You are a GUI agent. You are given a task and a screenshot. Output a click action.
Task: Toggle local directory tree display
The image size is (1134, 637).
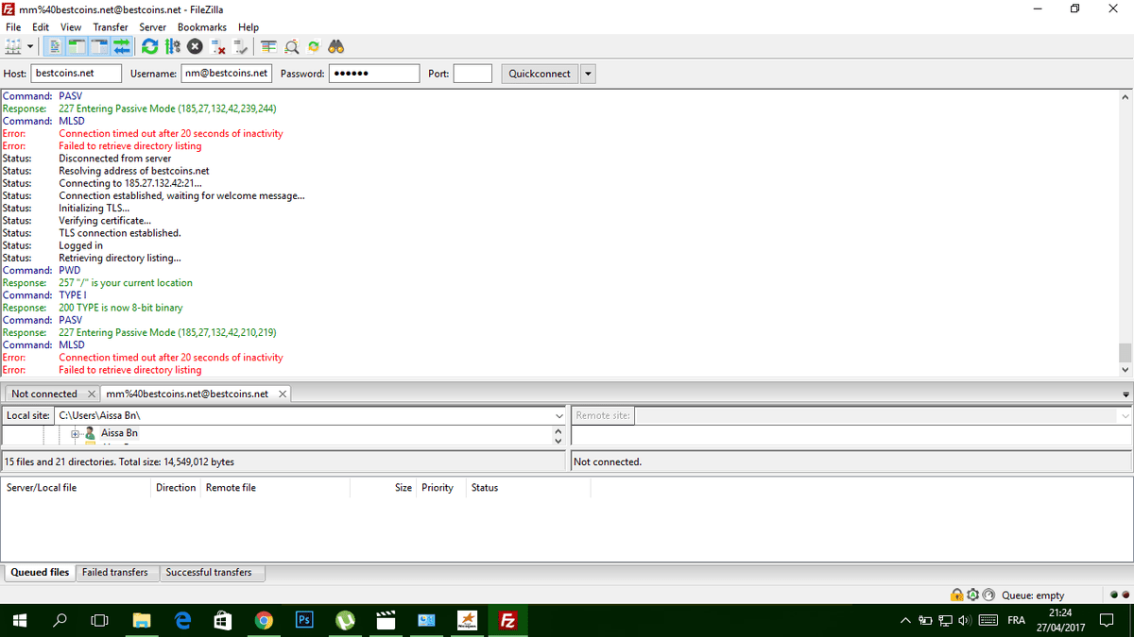(77, 46)
